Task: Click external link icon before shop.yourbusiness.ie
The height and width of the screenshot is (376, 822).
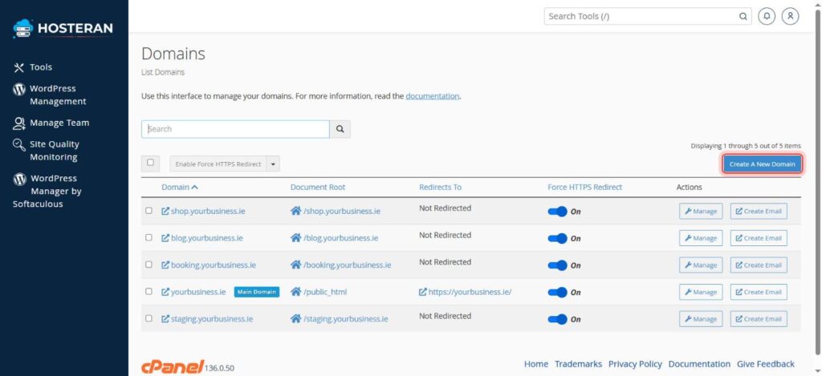Action: click(165, 211)
